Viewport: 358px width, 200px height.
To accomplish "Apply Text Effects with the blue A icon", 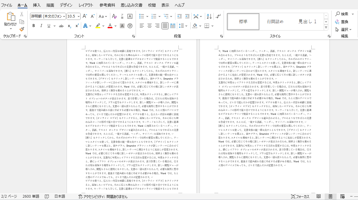I will click(85, 26).
